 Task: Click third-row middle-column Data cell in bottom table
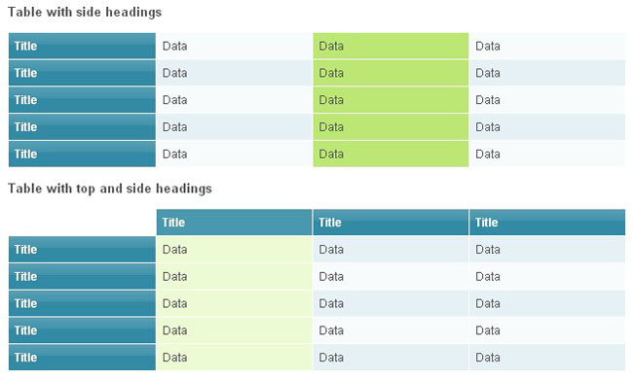coord(391,303)
